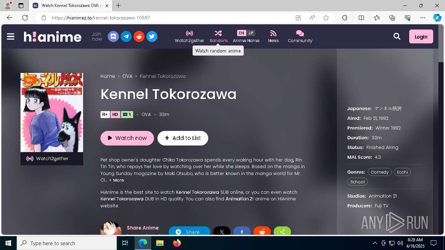Click the Kennel Tokorozawa poster image

point(52,112)
